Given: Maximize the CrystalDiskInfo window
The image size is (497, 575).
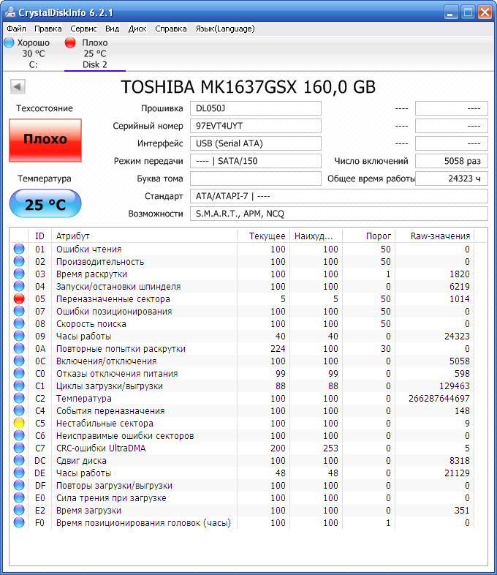Looking at the screenshot, I should (468, 12).
